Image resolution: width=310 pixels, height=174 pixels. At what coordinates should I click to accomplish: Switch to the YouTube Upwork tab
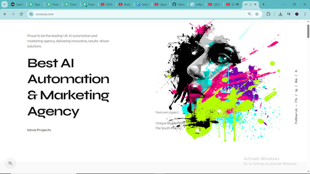161,4
